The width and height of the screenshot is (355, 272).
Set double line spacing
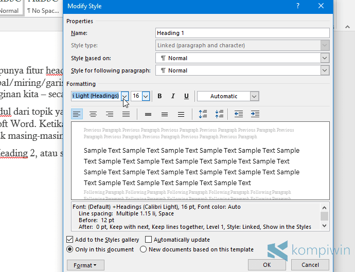181,114
